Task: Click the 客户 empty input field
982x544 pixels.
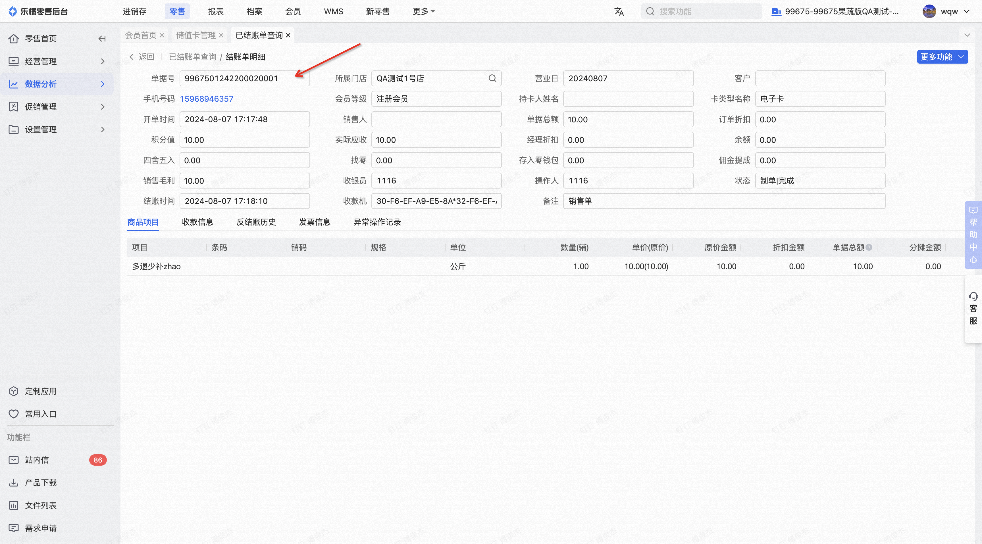Action: pyautogui.click(x=820, y=78)
